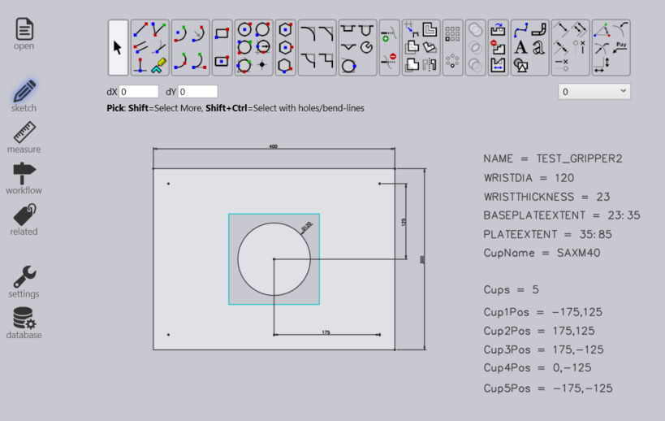Click the dX input field
Screen dimensions: 665x421
tap(139, 92)
